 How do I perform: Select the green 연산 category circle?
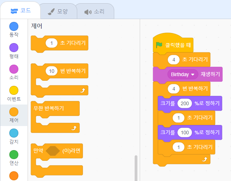[14, 154]
